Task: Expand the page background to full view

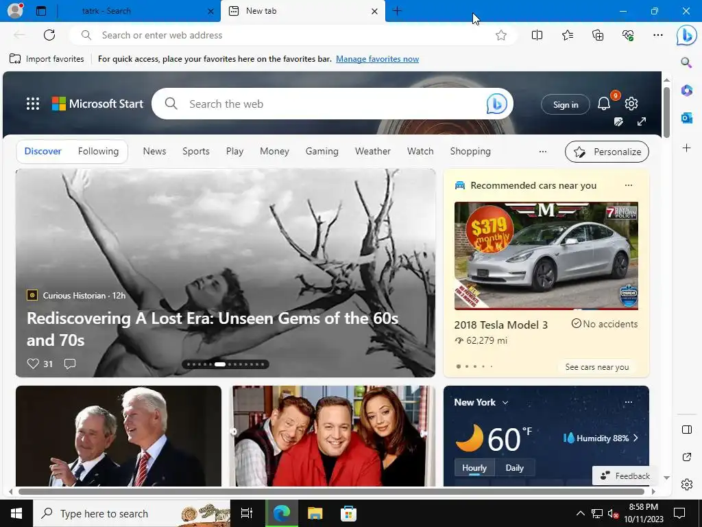Action: [642, 121]
